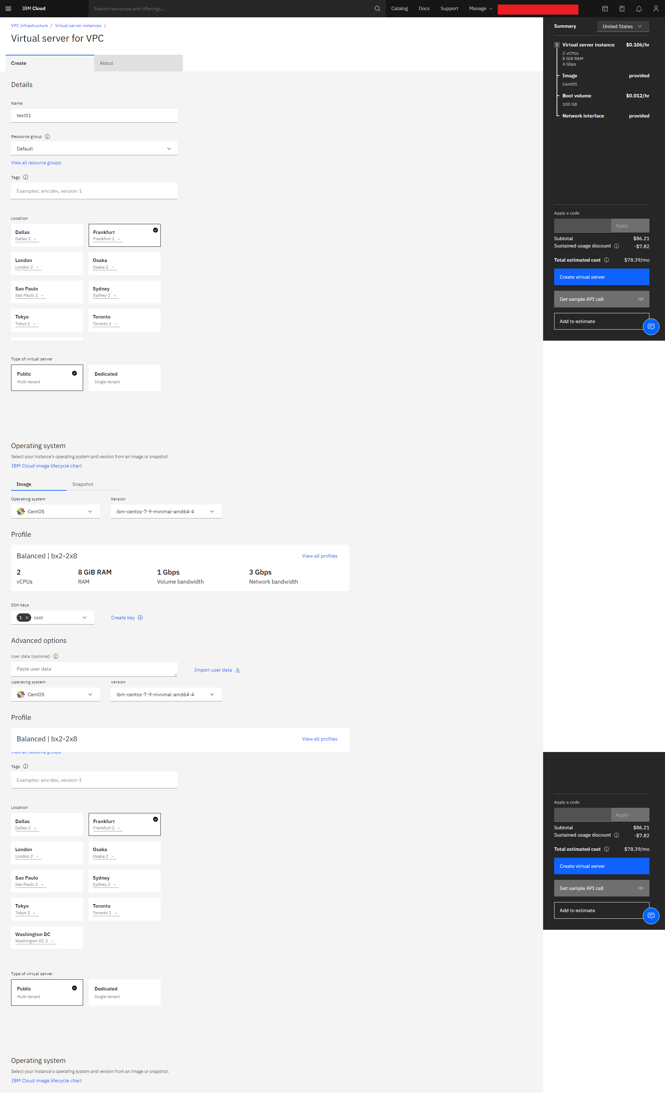Click View all profiles in card showing 2 vCPUs
This screenshot has height=1093, width=665.
coord(320,556)
